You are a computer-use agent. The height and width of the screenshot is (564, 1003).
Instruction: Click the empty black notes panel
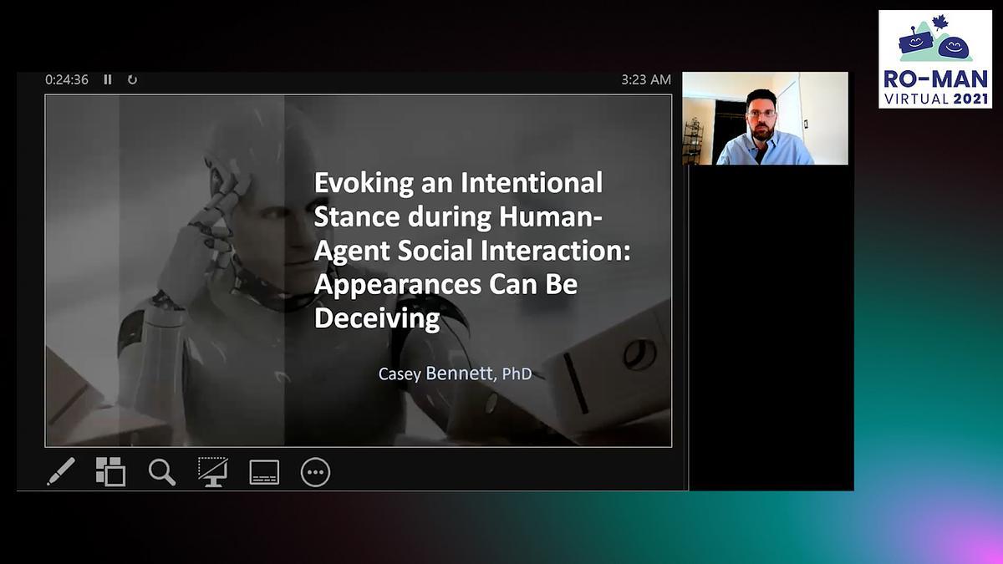pos(771,326)
